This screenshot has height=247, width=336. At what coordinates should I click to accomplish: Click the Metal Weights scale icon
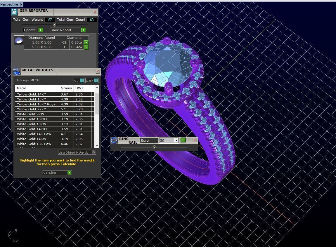[17, 72]
